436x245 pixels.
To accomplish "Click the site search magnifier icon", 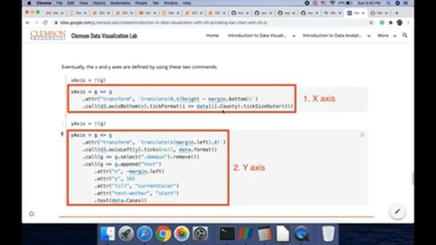I will coord(405,35).
